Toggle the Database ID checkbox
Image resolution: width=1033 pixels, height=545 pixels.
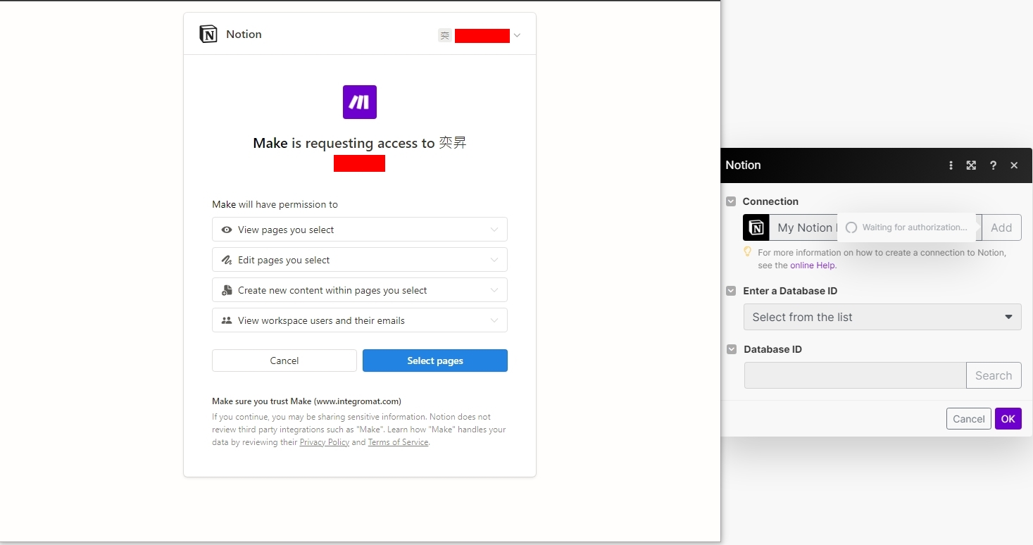(731, 349)
